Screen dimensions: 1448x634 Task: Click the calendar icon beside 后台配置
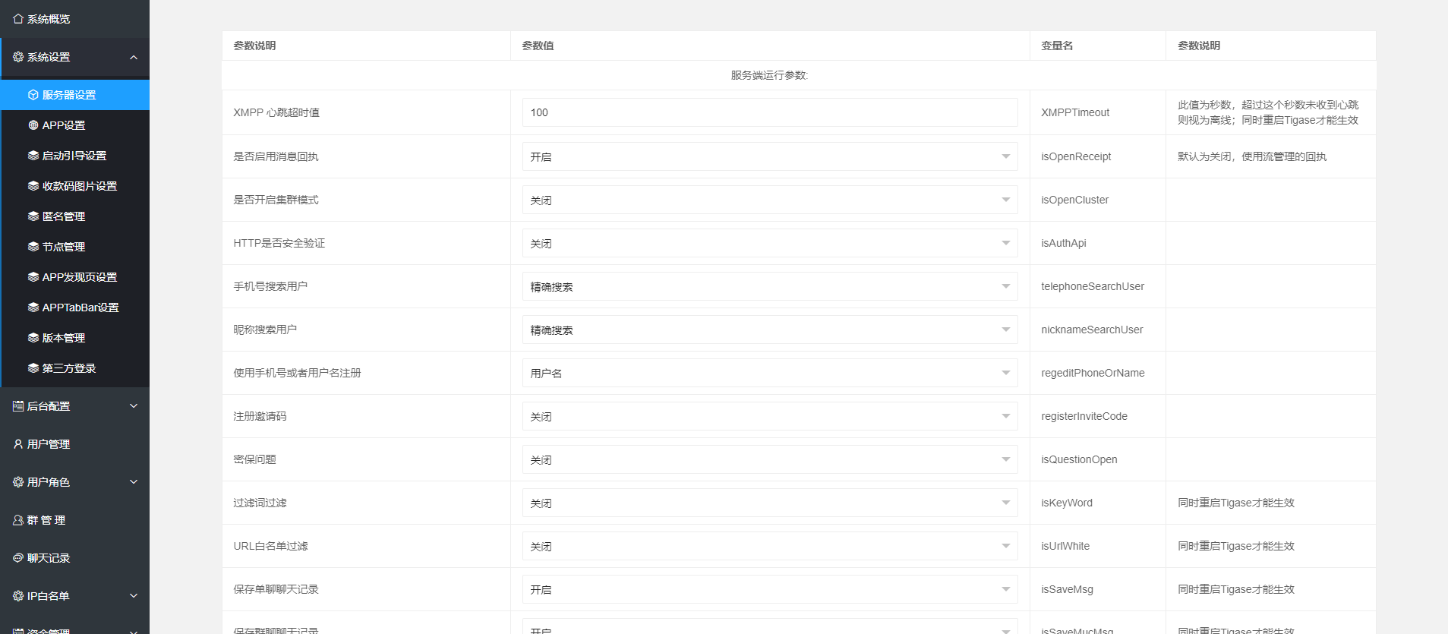point(18,406)
